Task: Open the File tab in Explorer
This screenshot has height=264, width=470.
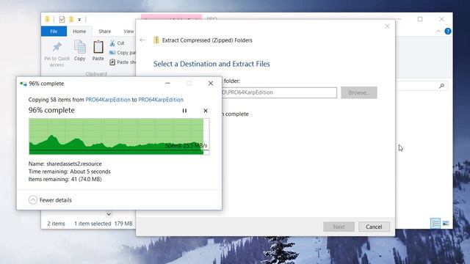Action: coord(54,31)
